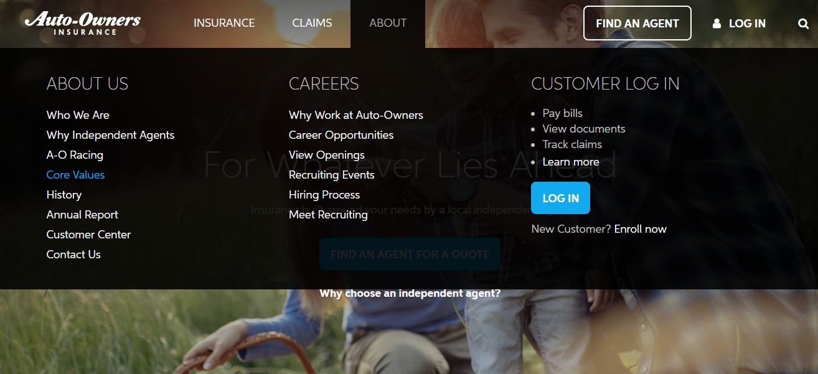Click the View Openings link

[327, 155]
